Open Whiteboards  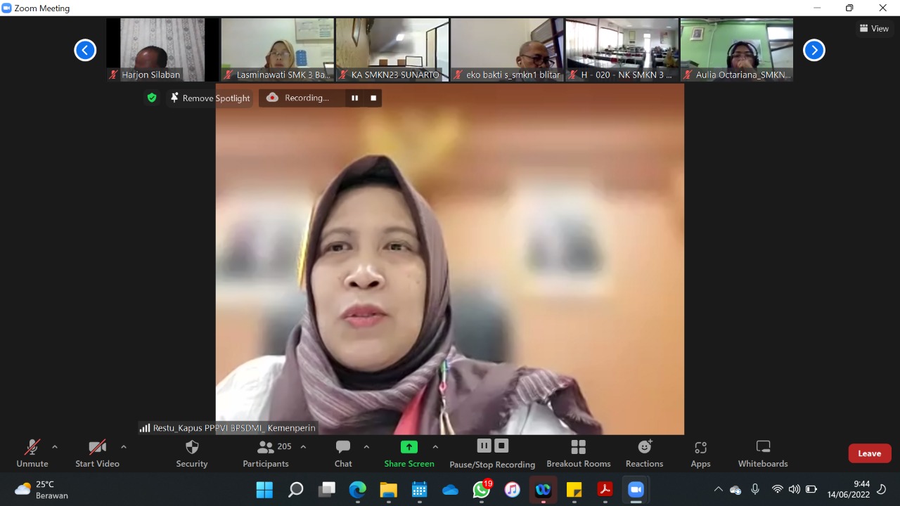(763, 454)
